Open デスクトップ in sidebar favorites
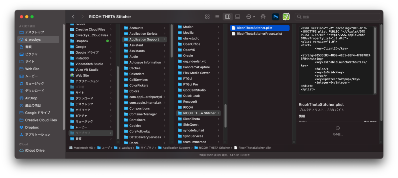Screen dimensions: 398x178 [38, 32]
